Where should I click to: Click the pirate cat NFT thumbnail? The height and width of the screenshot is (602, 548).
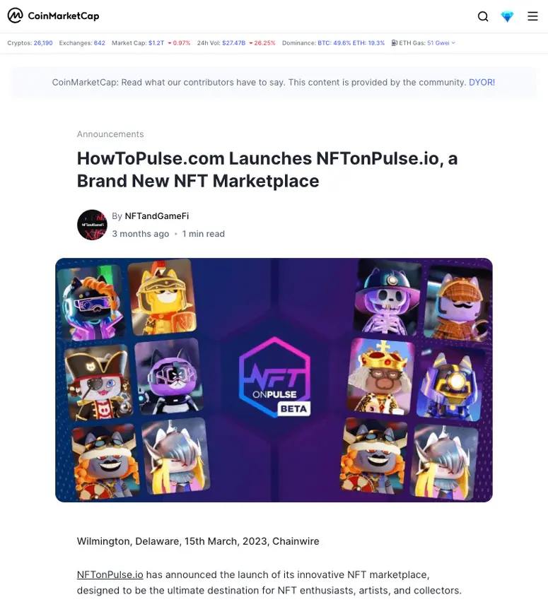[x=98, y=382]
